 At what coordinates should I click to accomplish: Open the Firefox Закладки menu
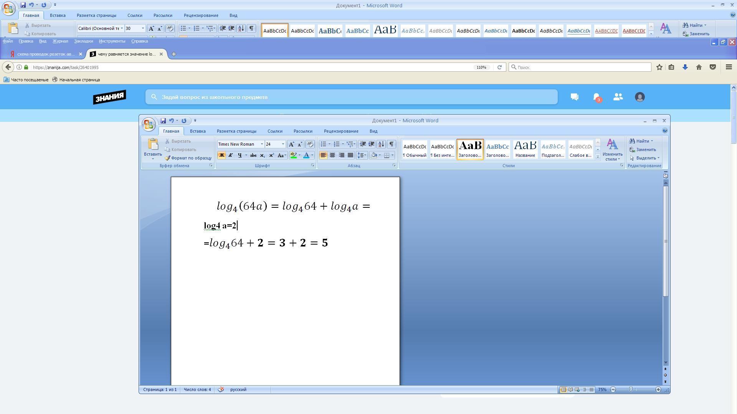point(83,41)
